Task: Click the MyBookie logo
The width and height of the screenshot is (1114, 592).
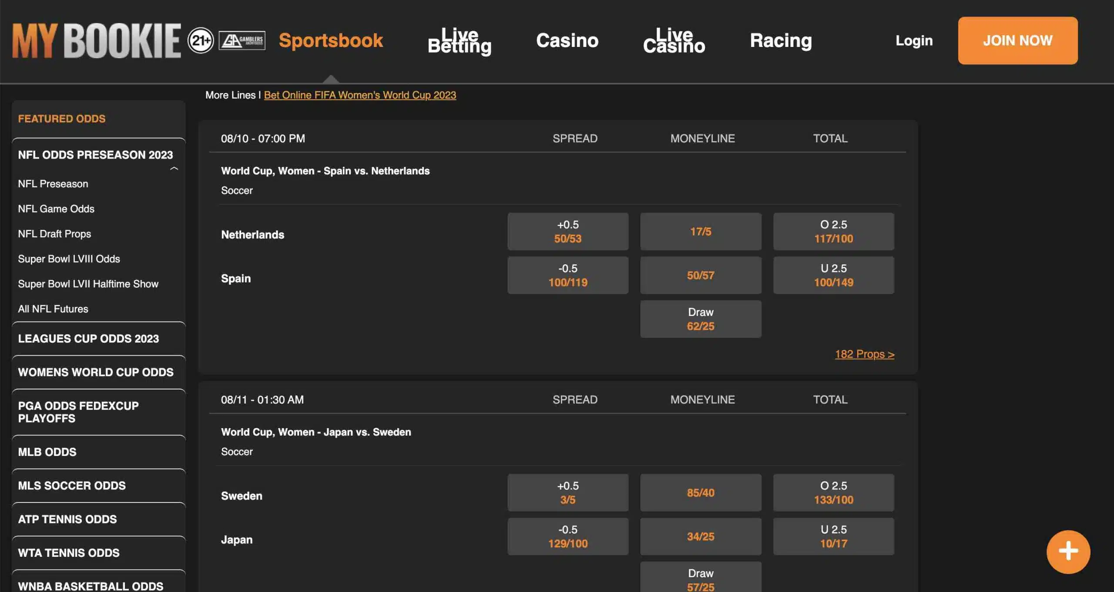Action: pos(96,40)
